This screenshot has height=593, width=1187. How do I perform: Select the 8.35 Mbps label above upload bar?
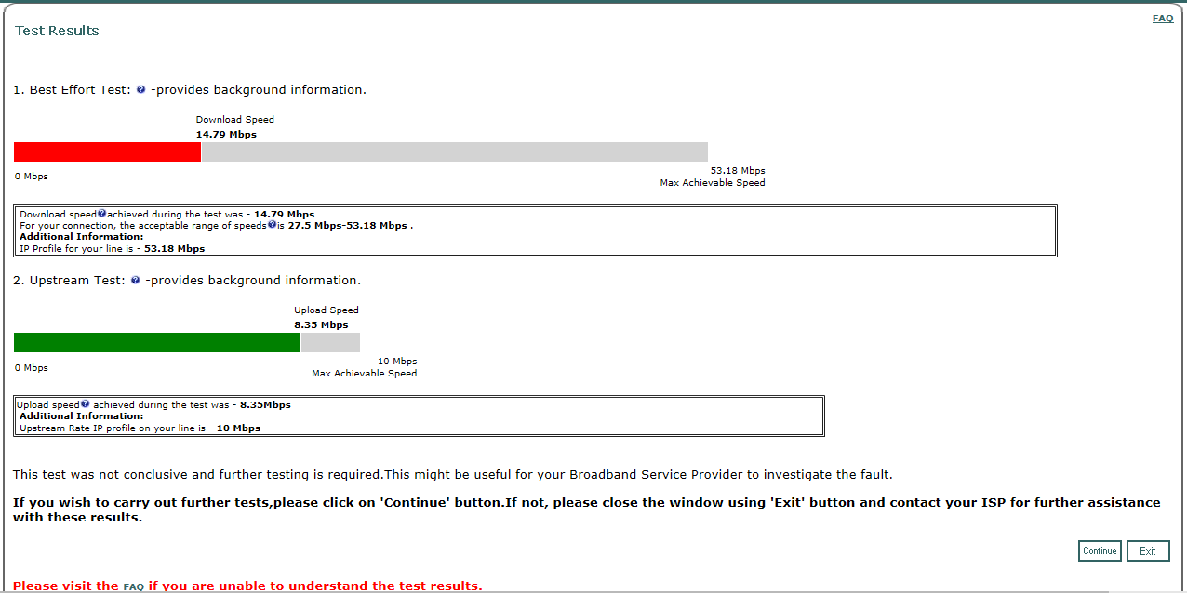pyautogui.click(x=321, y=325)
